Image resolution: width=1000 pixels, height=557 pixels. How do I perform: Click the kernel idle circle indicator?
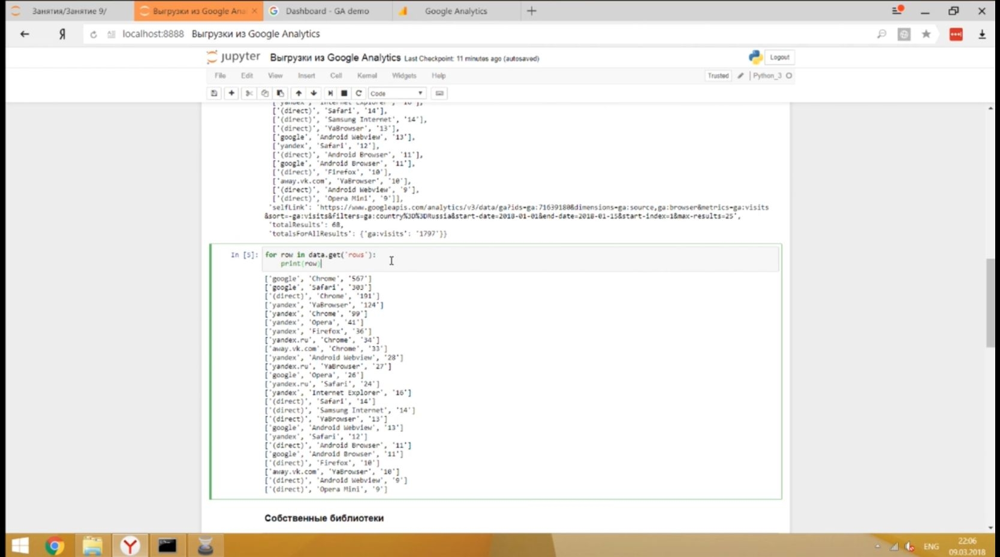pos(789,76)
